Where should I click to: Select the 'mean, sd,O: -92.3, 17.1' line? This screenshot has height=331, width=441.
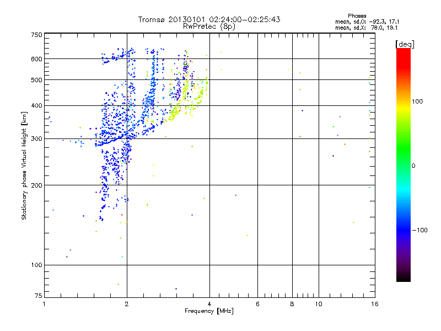367,22
